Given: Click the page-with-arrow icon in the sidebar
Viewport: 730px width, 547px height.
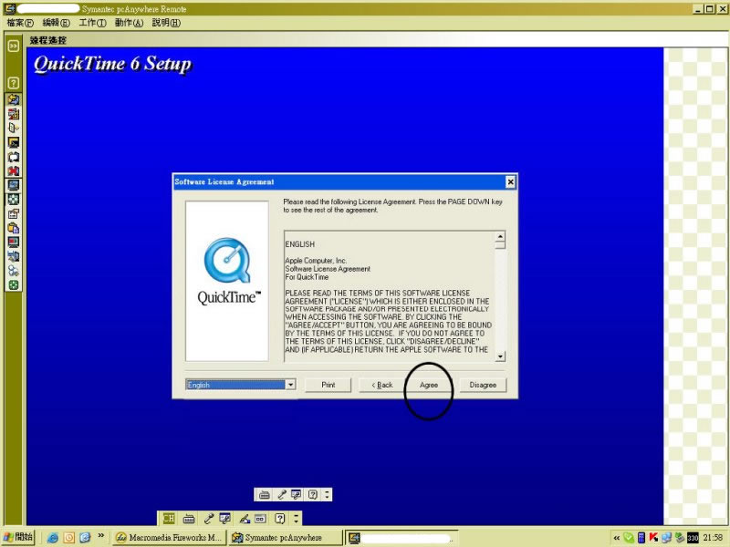Looking at the screenshot, I should click(14, 128).
